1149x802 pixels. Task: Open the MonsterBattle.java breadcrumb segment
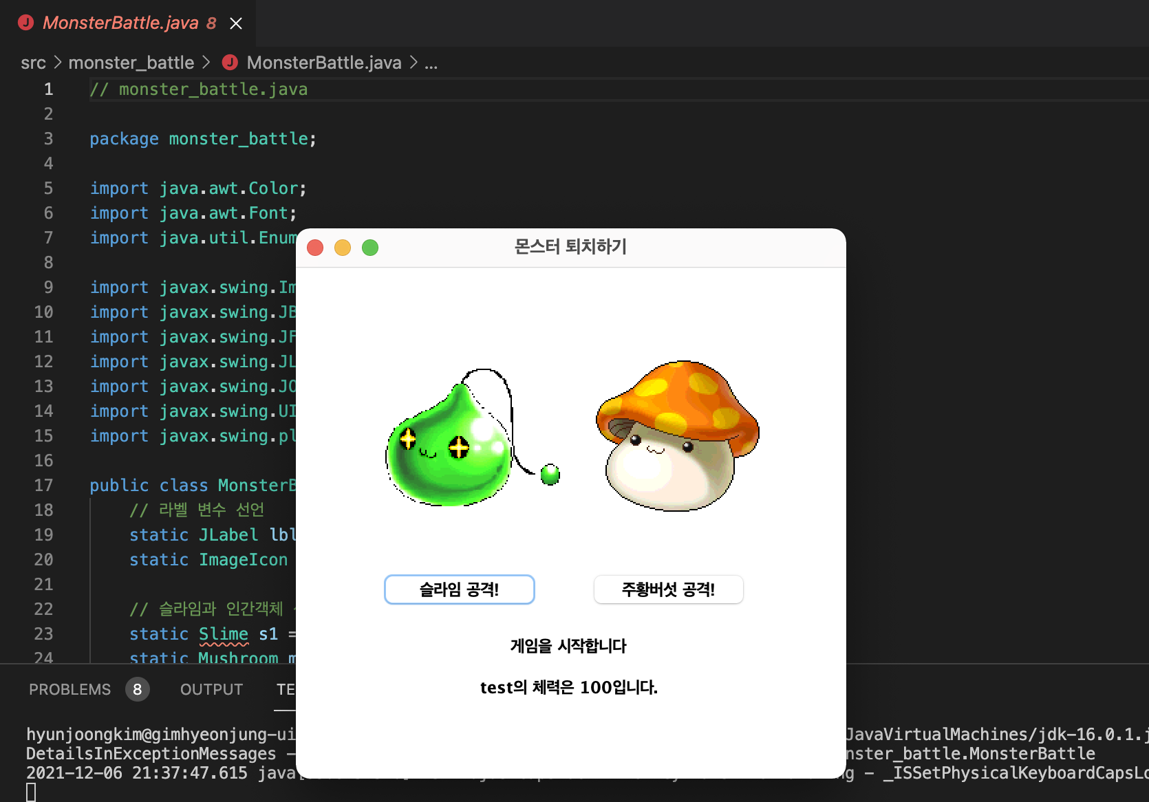click(323, 63)
